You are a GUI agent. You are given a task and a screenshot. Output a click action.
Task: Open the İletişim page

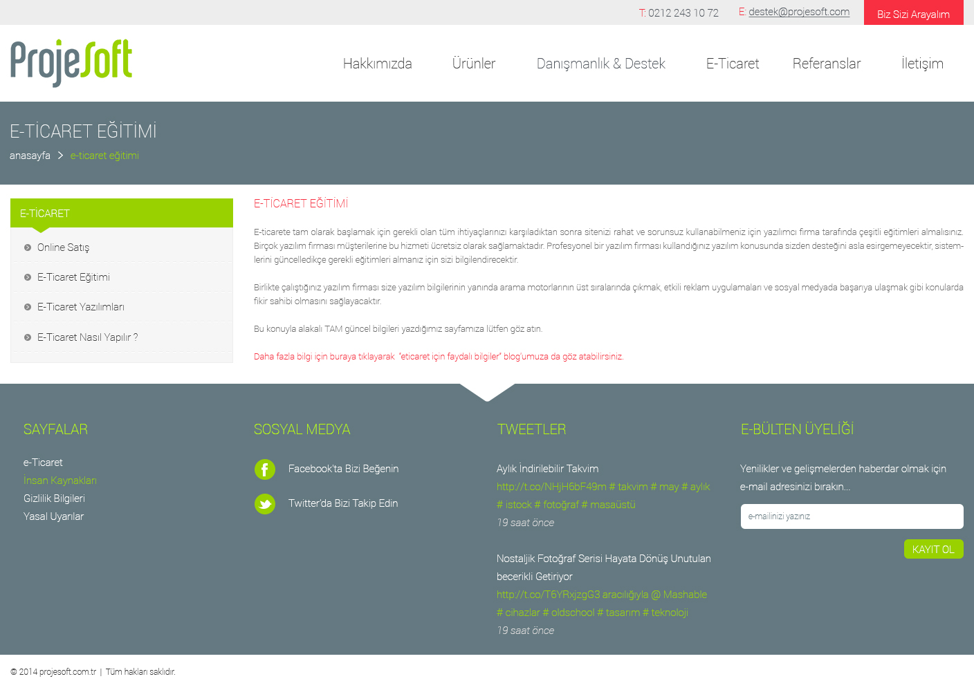921,64
